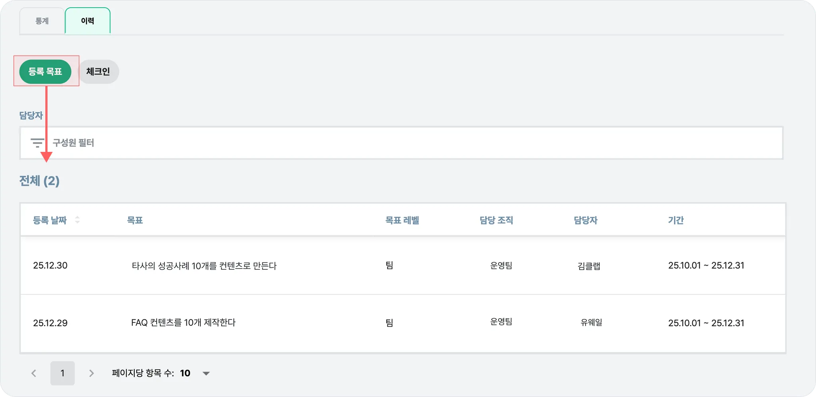816x397 pixels.
Task: Click the 기간 column header
Action: coord(676,220)
